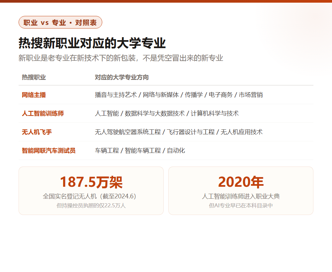The width and height of the screenshot is (332, 272).
Task: Click the subtitle starting with 新职业是老专业
Action: tap(121, 58)
